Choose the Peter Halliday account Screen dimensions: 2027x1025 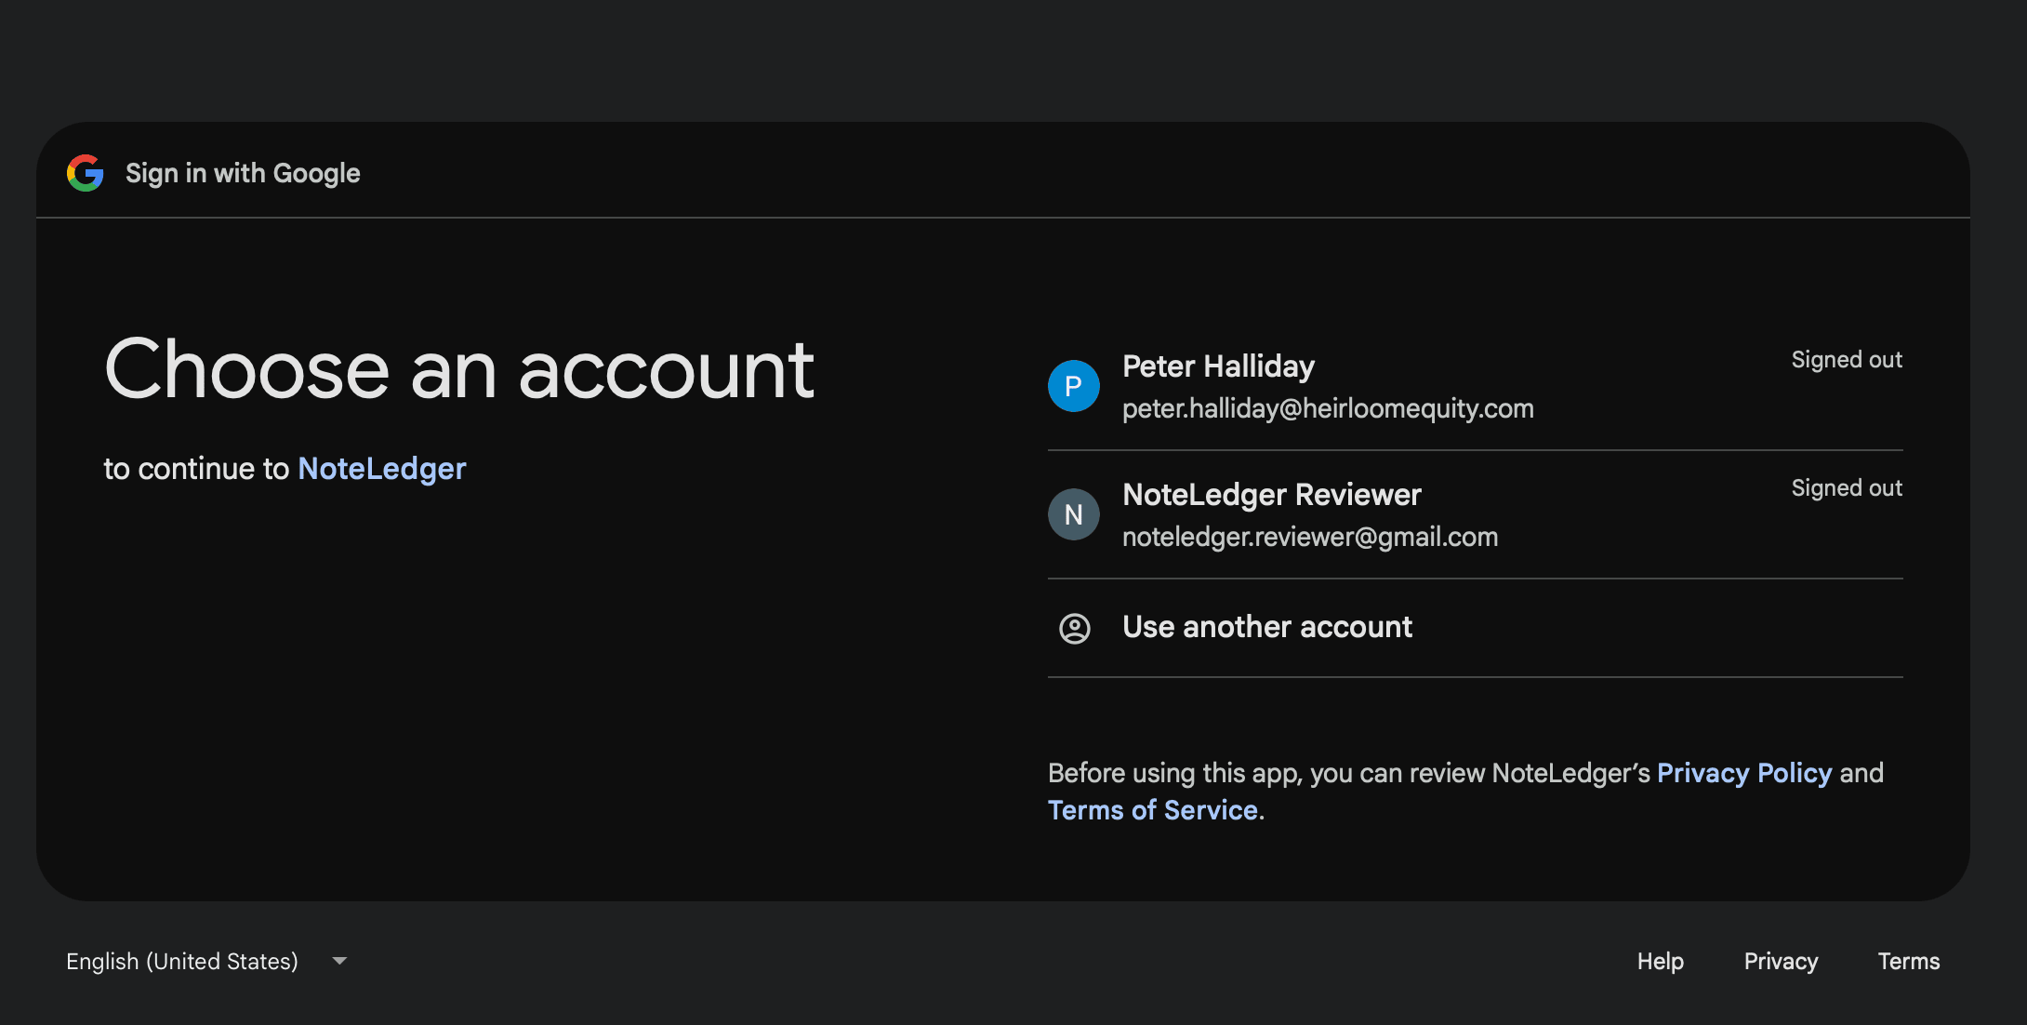(1476, 386)
